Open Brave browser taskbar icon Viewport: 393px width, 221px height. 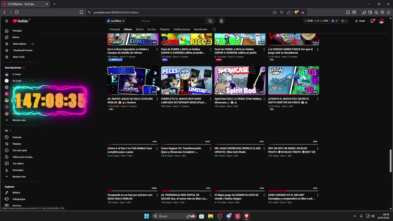(247, 216)
